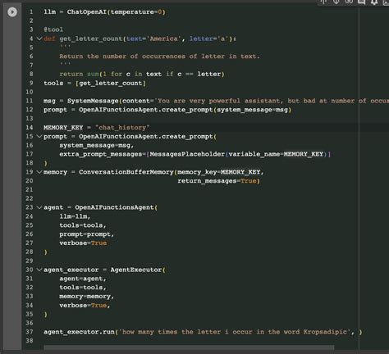Open the add comment icon in the cell toolbar
The width and height of the screenshot is (389, 354).
(361, 2)
